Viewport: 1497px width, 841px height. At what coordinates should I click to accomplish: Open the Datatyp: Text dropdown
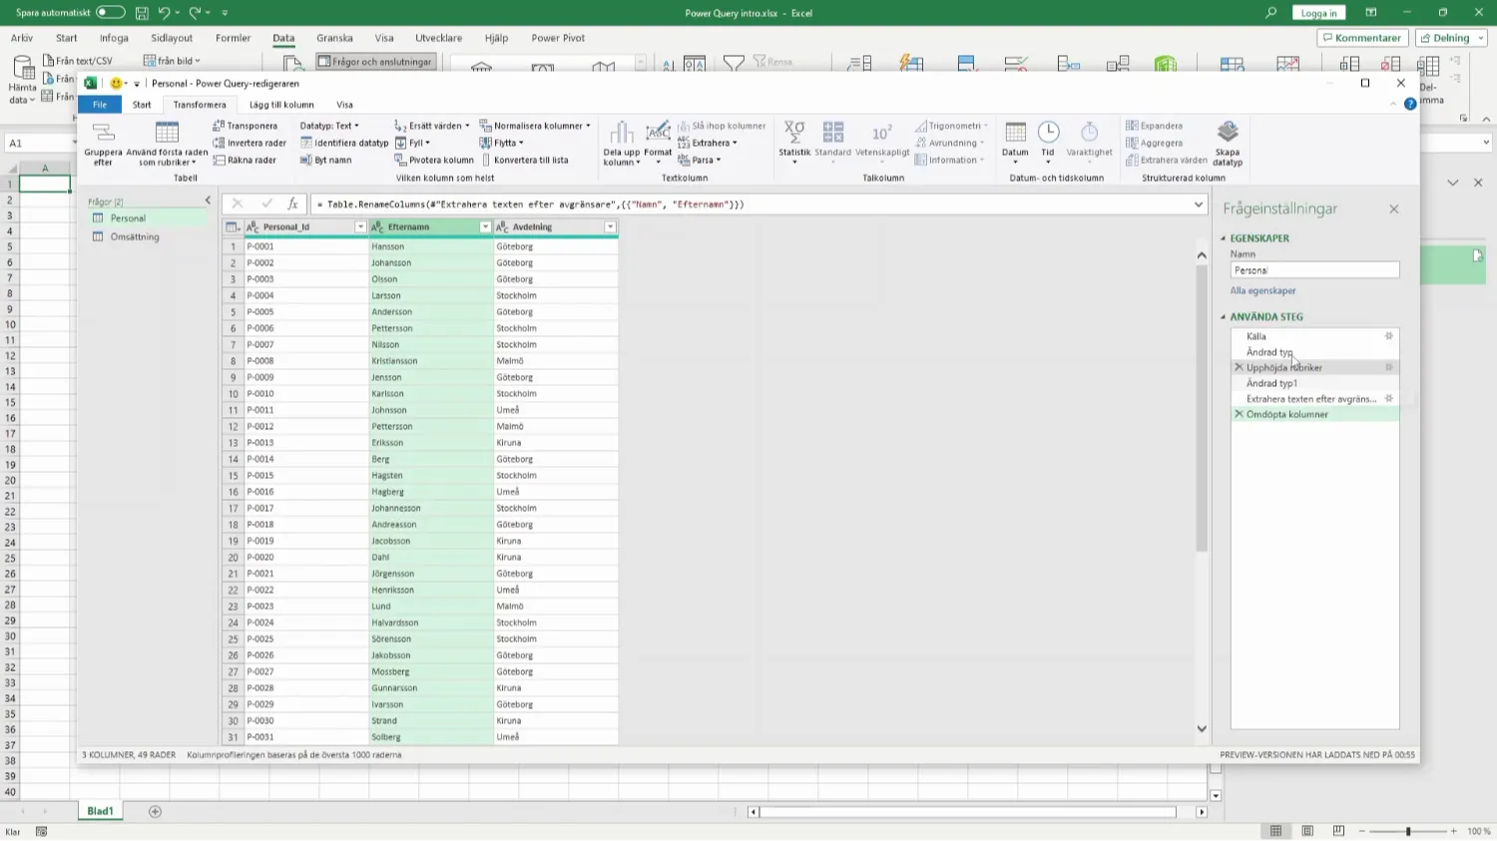[x=329, y=126]
